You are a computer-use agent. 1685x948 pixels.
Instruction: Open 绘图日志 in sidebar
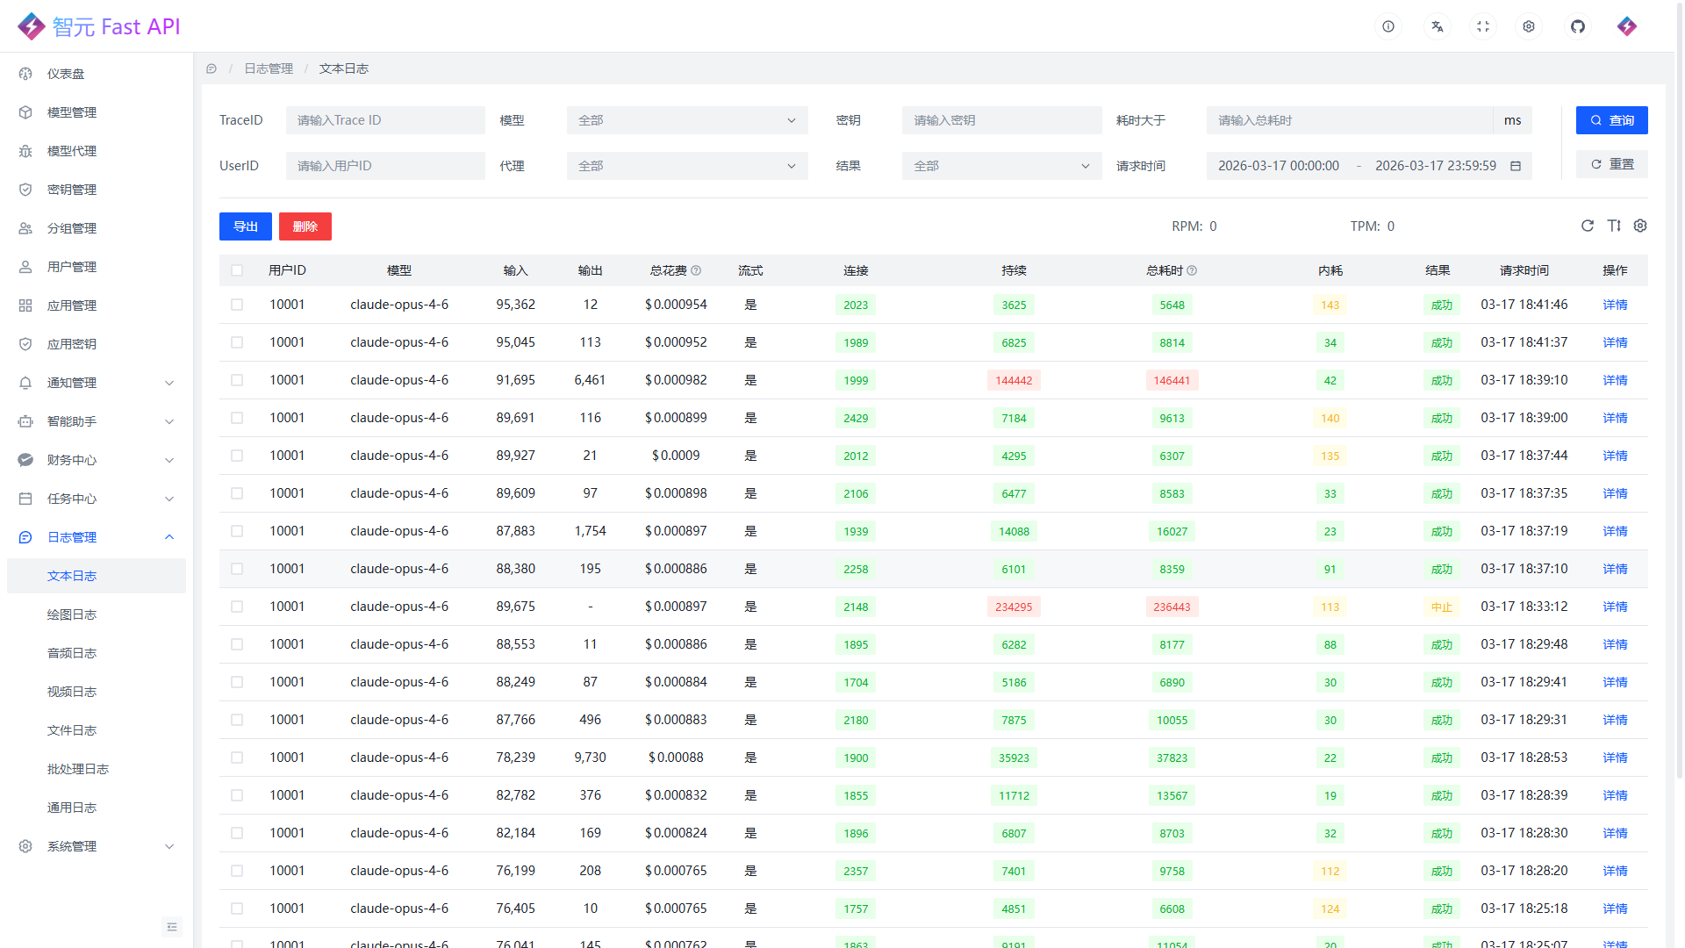(72, 614)
